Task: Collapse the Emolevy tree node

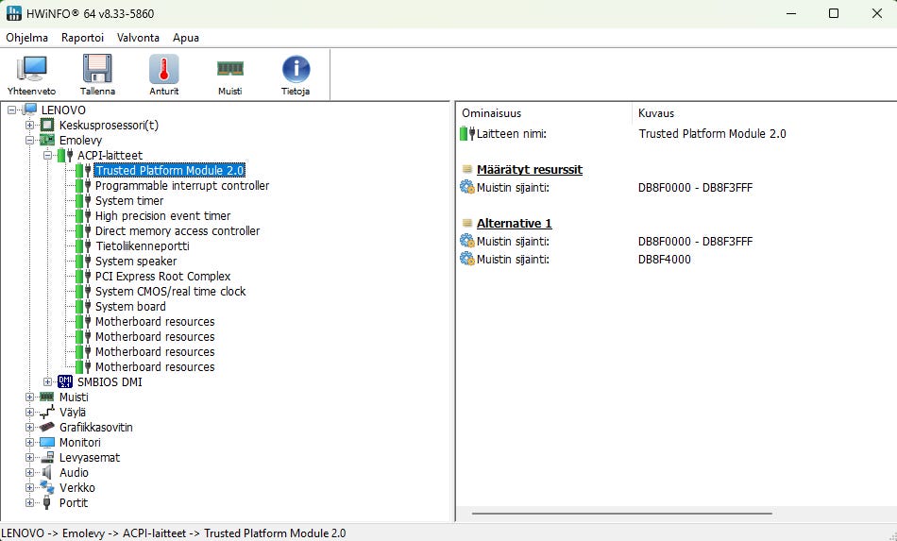Action: pos(30,141)
